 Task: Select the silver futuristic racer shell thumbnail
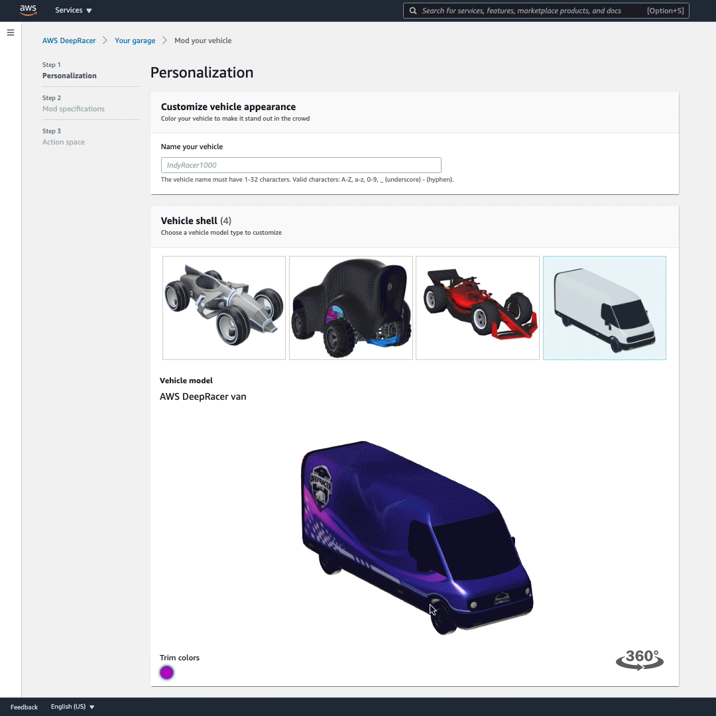[x=224, y=308]
